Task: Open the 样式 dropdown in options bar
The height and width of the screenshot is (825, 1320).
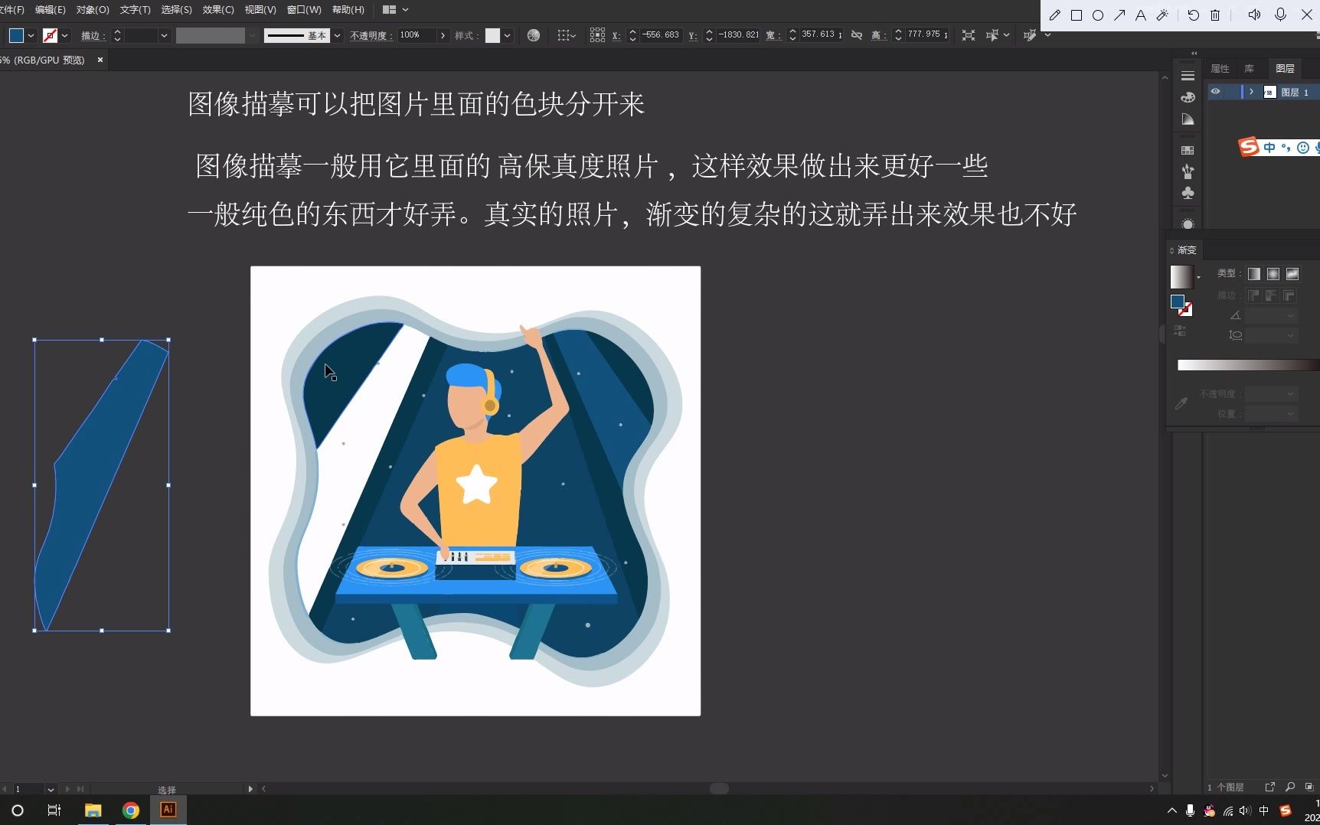Action: click(x=505, y=35)
